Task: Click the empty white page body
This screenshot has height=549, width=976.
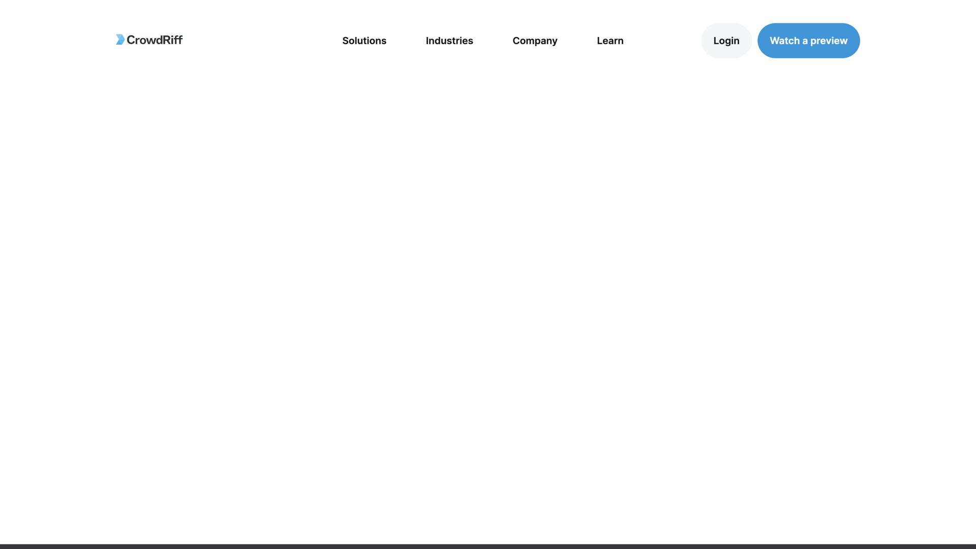Action: (x=488, y=285)
